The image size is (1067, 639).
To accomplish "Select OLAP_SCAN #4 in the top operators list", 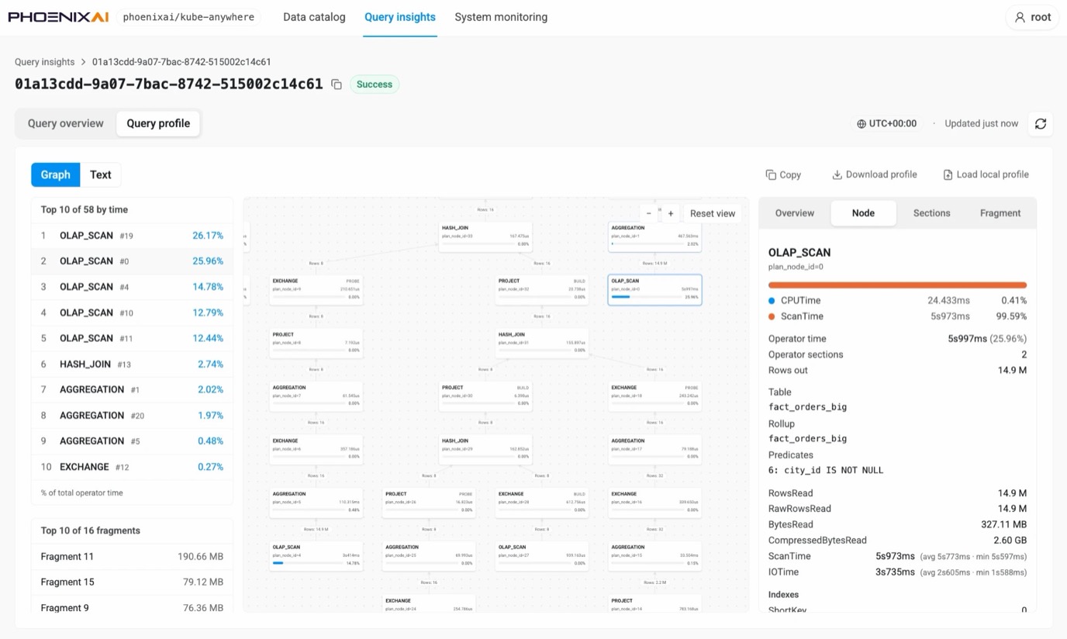I will (x=132, y=287).
